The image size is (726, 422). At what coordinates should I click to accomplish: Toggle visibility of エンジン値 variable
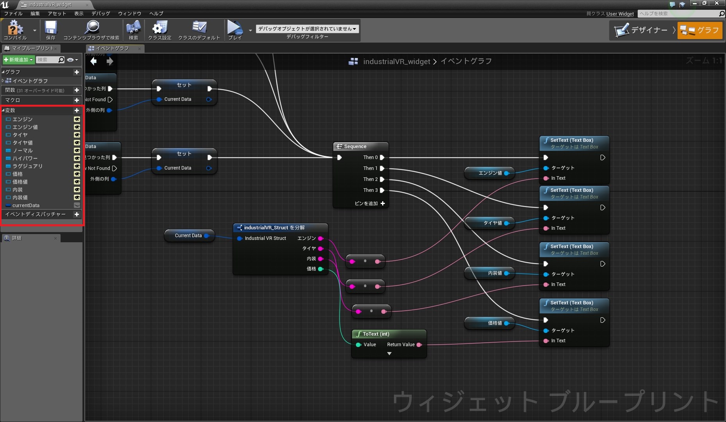point(77,127)
